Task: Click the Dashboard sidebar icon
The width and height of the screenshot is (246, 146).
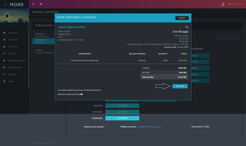Action: [x=4, y=33]
